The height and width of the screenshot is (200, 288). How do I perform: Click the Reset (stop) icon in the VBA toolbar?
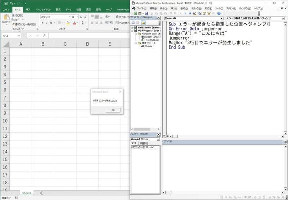click(x=190, y=13)
